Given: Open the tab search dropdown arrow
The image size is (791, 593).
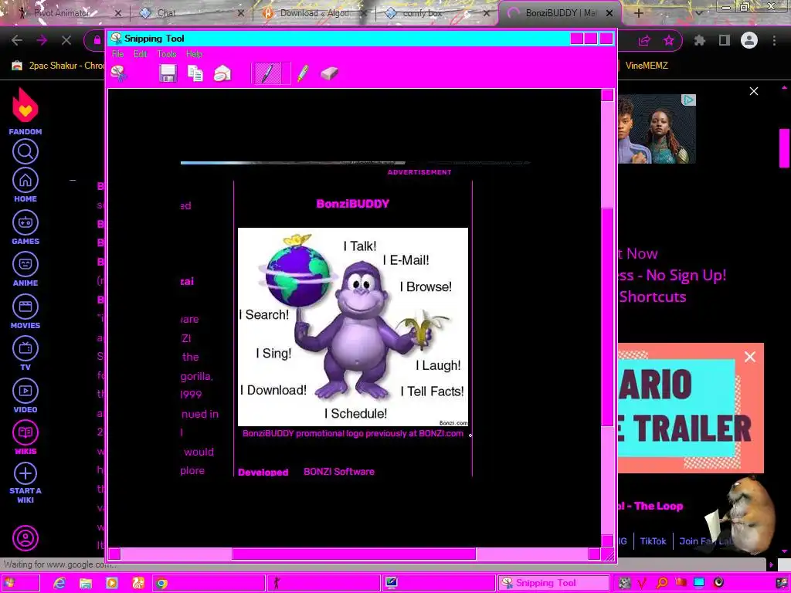Looking at the screenshot, I should (698, 14).
